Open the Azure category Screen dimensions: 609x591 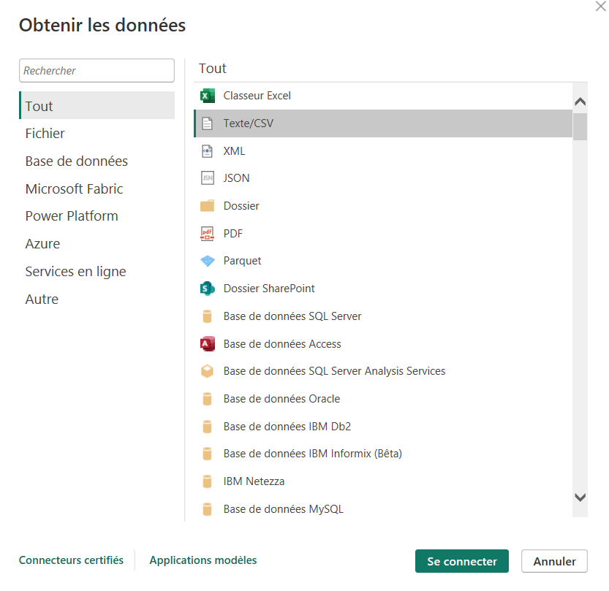(x=42, y=244)
